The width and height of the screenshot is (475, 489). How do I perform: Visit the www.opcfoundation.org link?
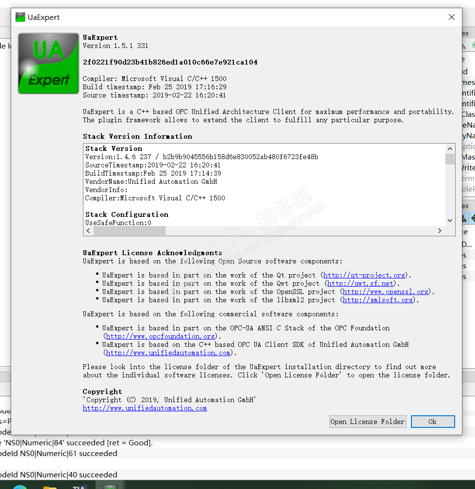[160, 336]
